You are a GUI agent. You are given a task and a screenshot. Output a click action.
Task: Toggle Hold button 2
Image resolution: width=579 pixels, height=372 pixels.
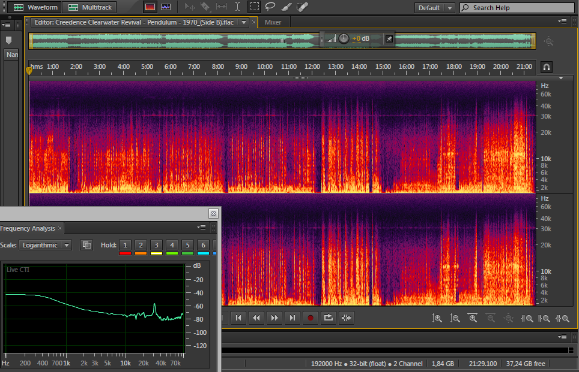coord(141,245)
